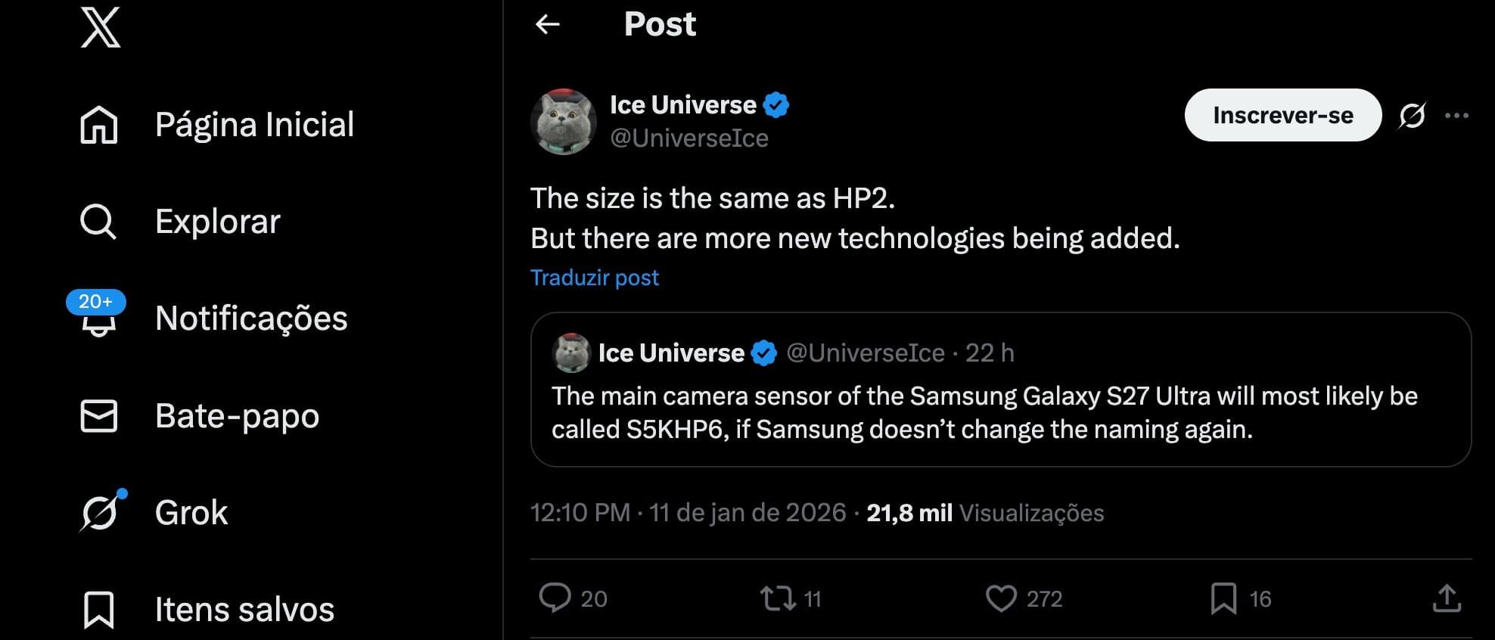The width and height of the screenshot is (1495, 640).
Task: Go back using the arrow icon
Action: [548, 25]
